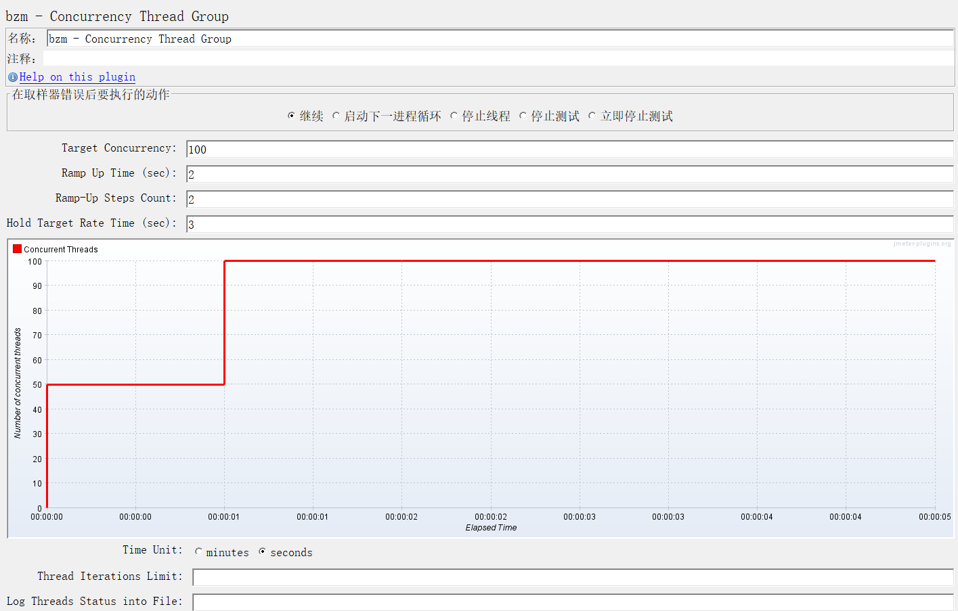
Task: Set Time Unit to seconds
Action: click(262, 551)
